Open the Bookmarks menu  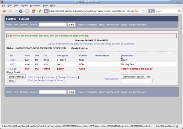coord(35,6)
